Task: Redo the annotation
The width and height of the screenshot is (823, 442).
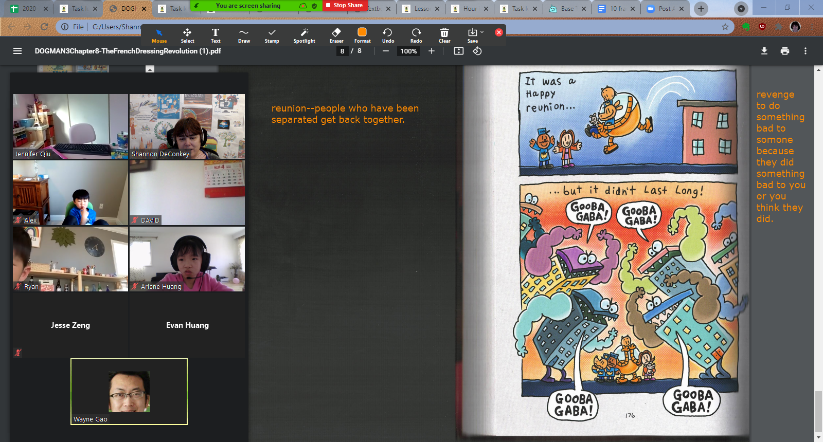Action: coord(416,35)
